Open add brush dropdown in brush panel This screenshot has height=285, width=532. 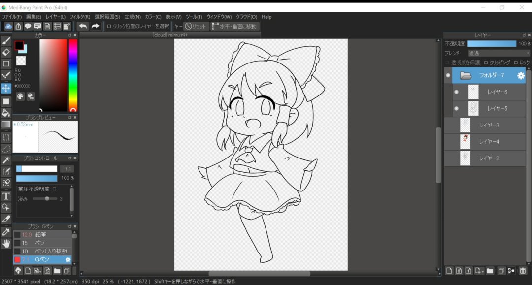(x=37, y=270)
